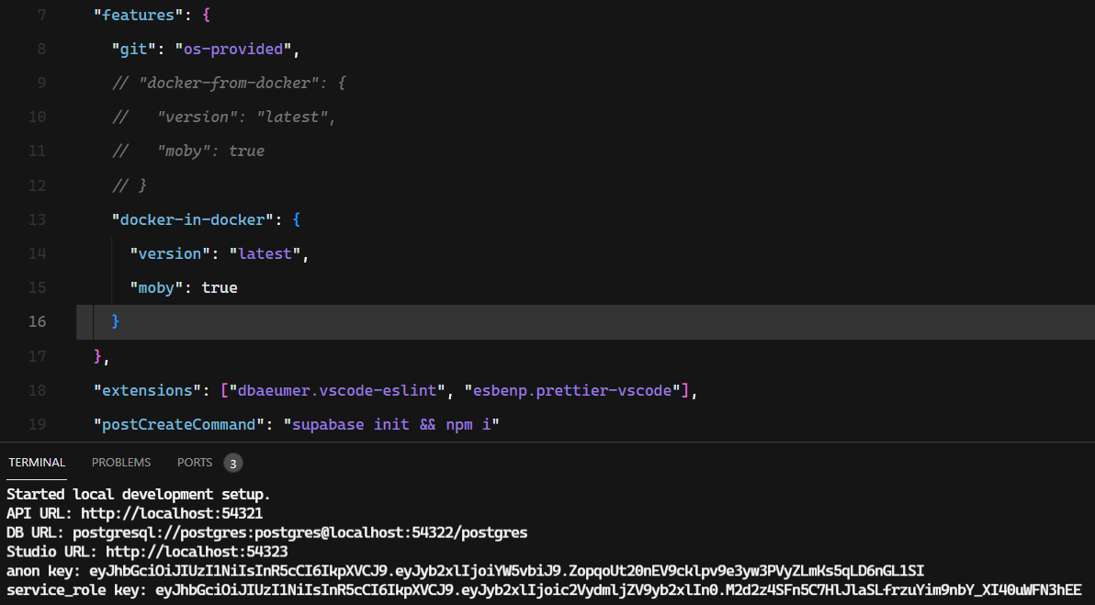Open Studio URL http://localhost:54323 link
The height and width of the screenshot is (605, 1095).
pos(197,552)
